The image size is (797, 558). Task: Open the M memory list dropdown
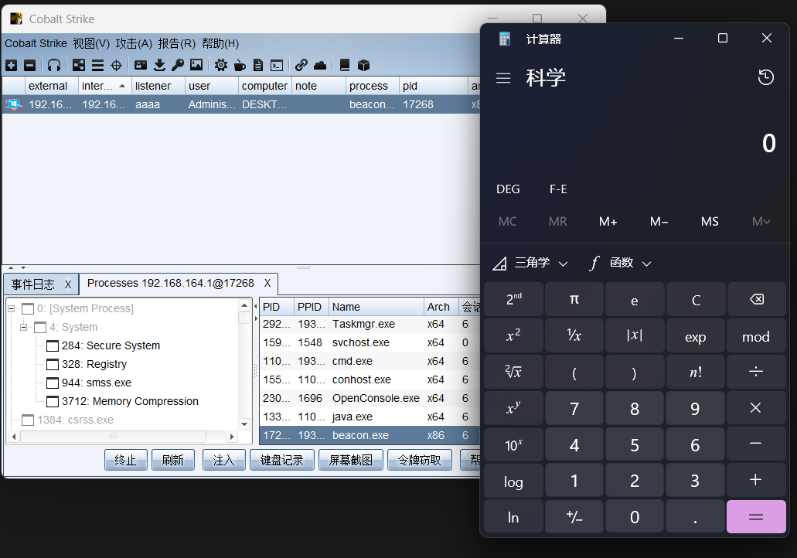click(761, 222)
